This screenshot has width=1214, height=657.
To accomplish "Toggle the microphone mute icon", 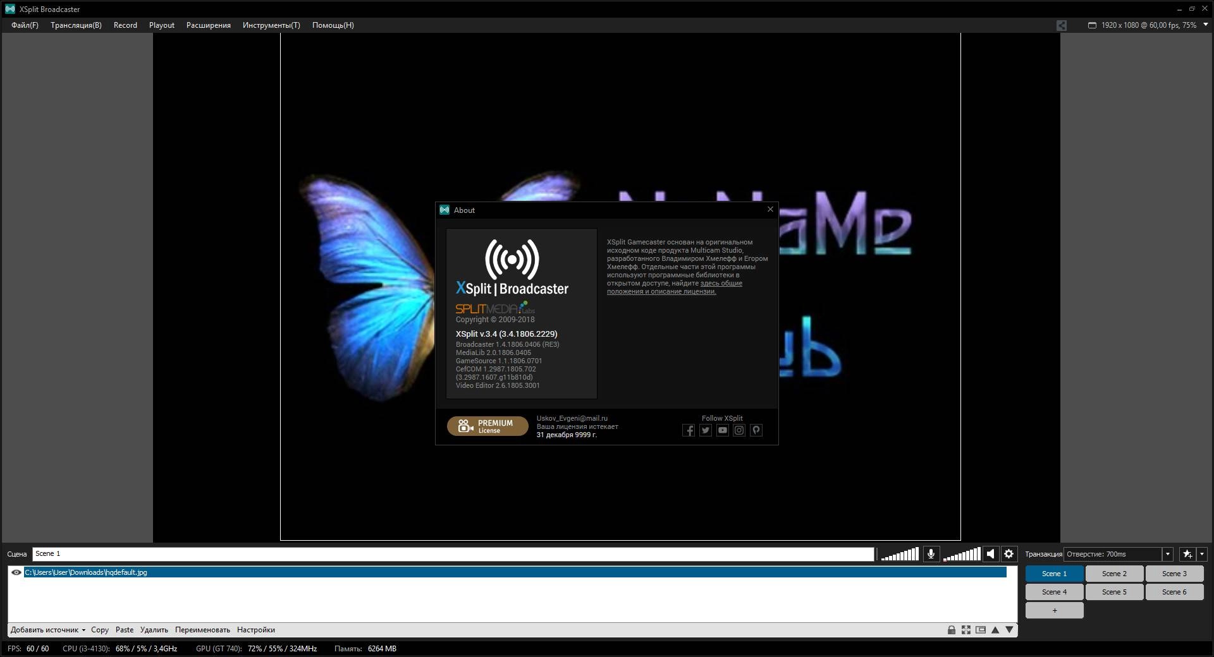I will coord(931,554).
